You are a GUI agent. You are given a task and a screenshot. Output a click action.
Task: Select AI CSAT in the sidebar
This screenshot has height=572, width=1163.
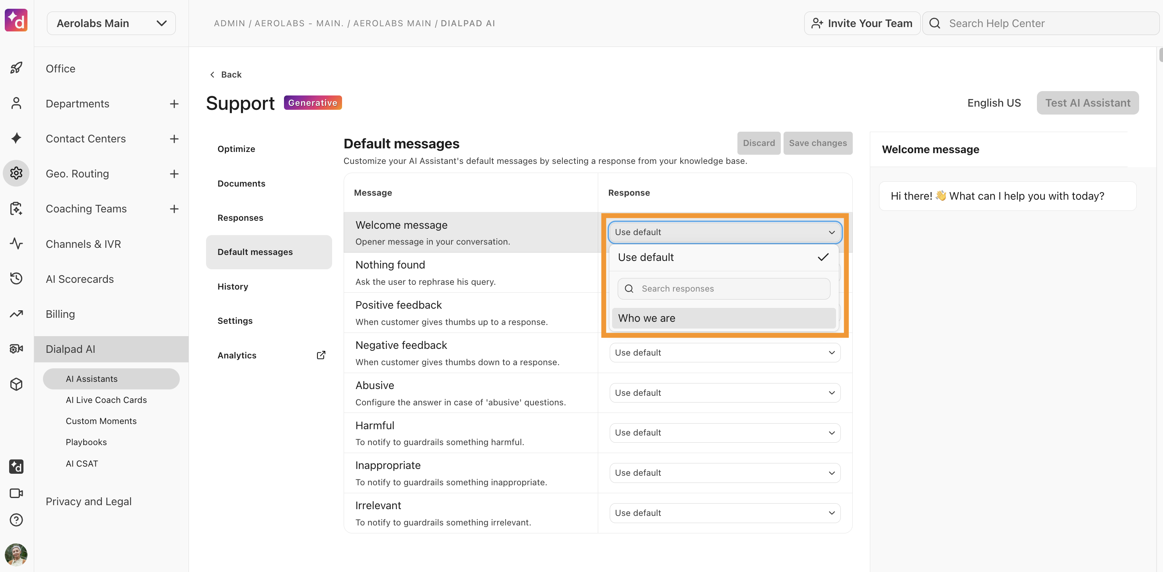coord(82,464)
